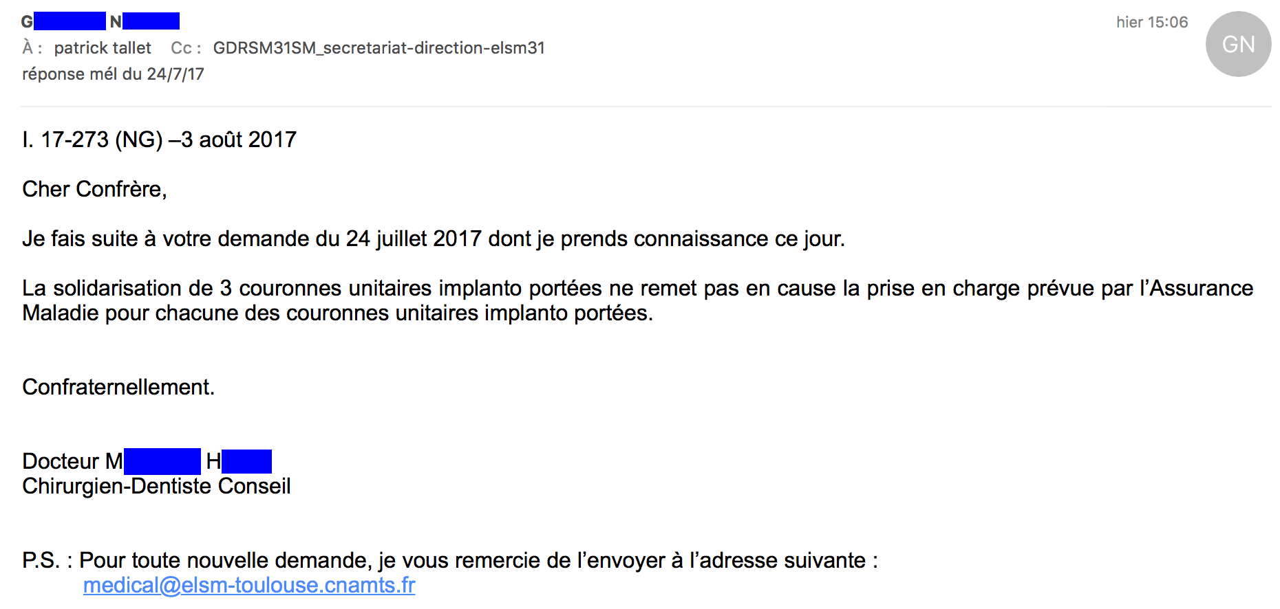Click the date 24 juillet 2017 in body
Viewport: 1280px width, 609px height.
pyautogui.click(x=414, y=239)
